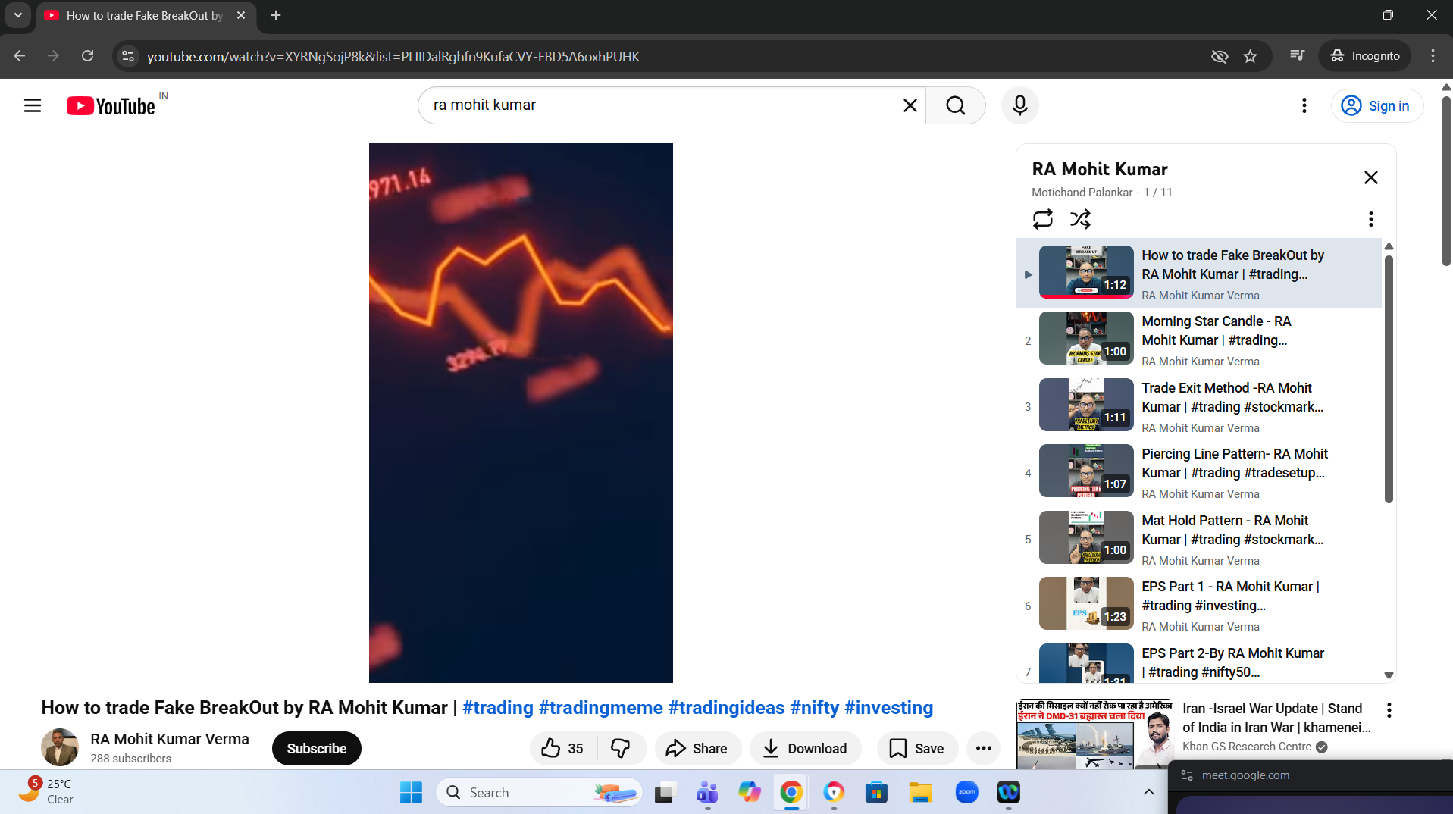Screen dimensions: 1453x814
Task: Toggle loop playlist
Action: pyautogui.click(x=1043, y=219)
